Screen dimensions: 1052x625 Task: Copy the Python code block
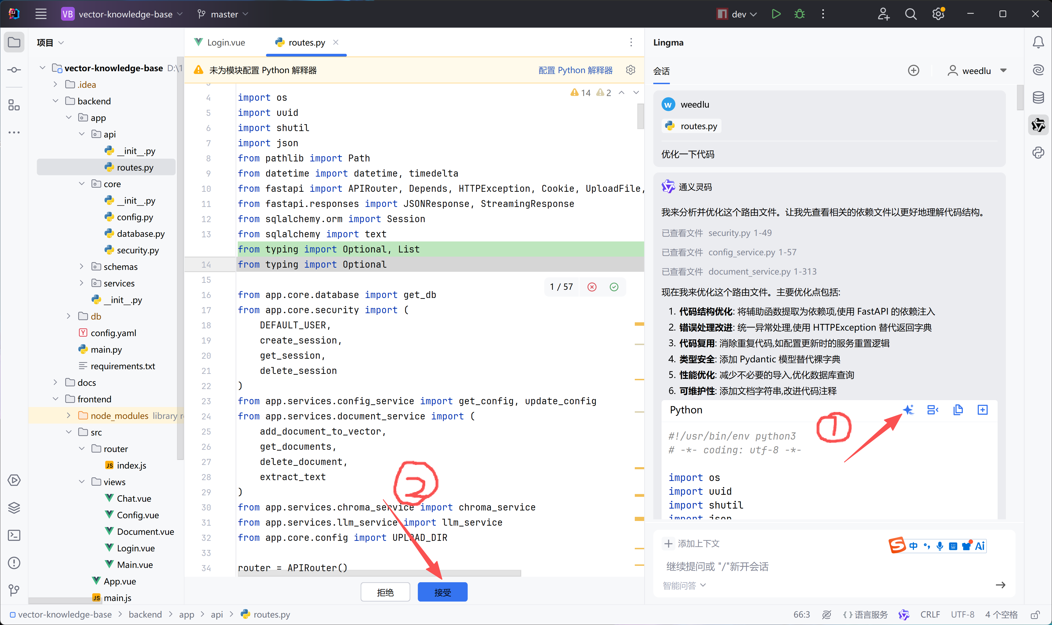pos(958,410)
